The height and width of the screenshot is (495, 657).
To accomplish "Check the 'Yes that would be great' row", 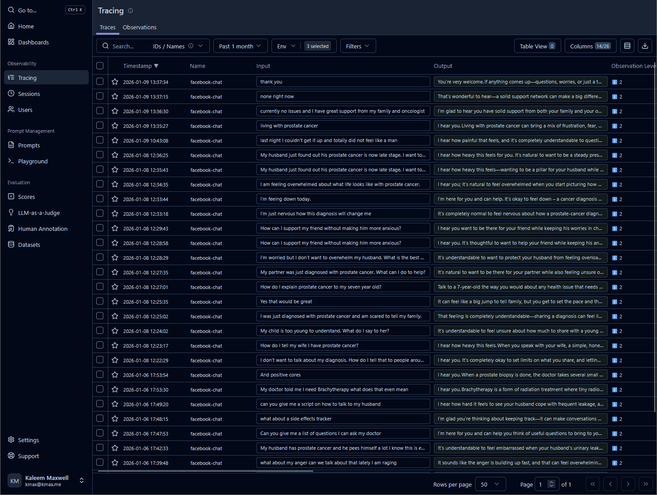I will (x=100, y=301).
